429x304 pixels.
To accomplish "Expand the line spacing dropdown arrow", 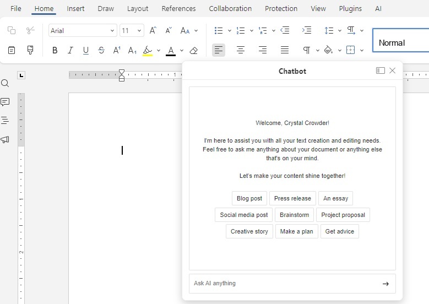I will pyautogui.click(x=340, y=31).
